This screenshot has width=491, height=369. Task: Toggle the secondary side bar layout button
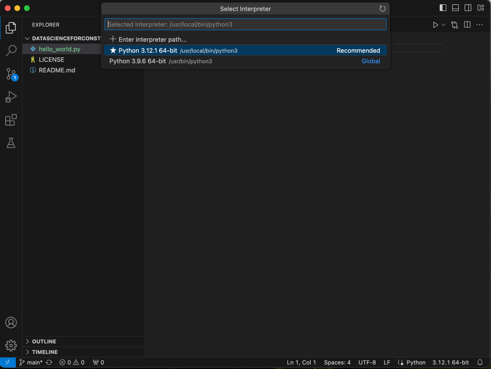[468, 8]
